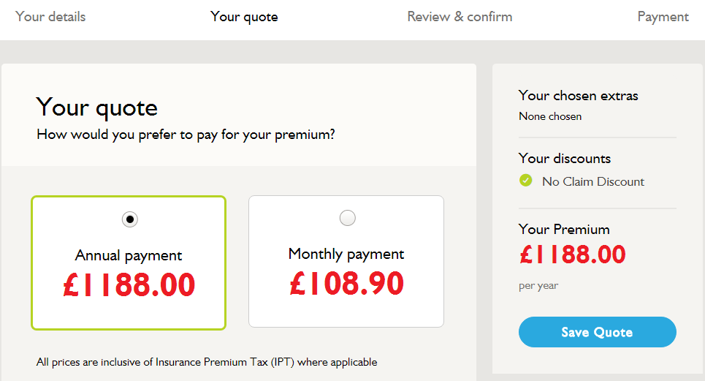Go to the Review & confirm step
Viewport: 705px width, 381px height.
(x=460, y=17)
